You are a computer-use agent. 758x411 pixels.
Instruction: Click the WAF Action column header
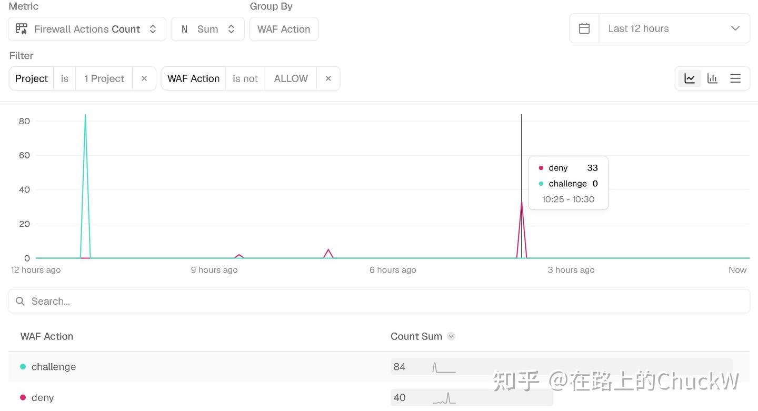click(x=47, y=336)
